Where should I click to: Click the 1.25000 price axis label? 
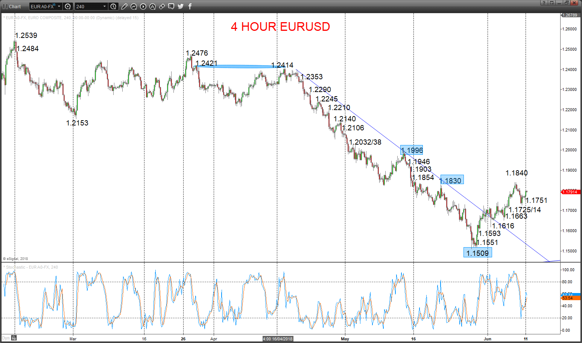coord(570,49)
